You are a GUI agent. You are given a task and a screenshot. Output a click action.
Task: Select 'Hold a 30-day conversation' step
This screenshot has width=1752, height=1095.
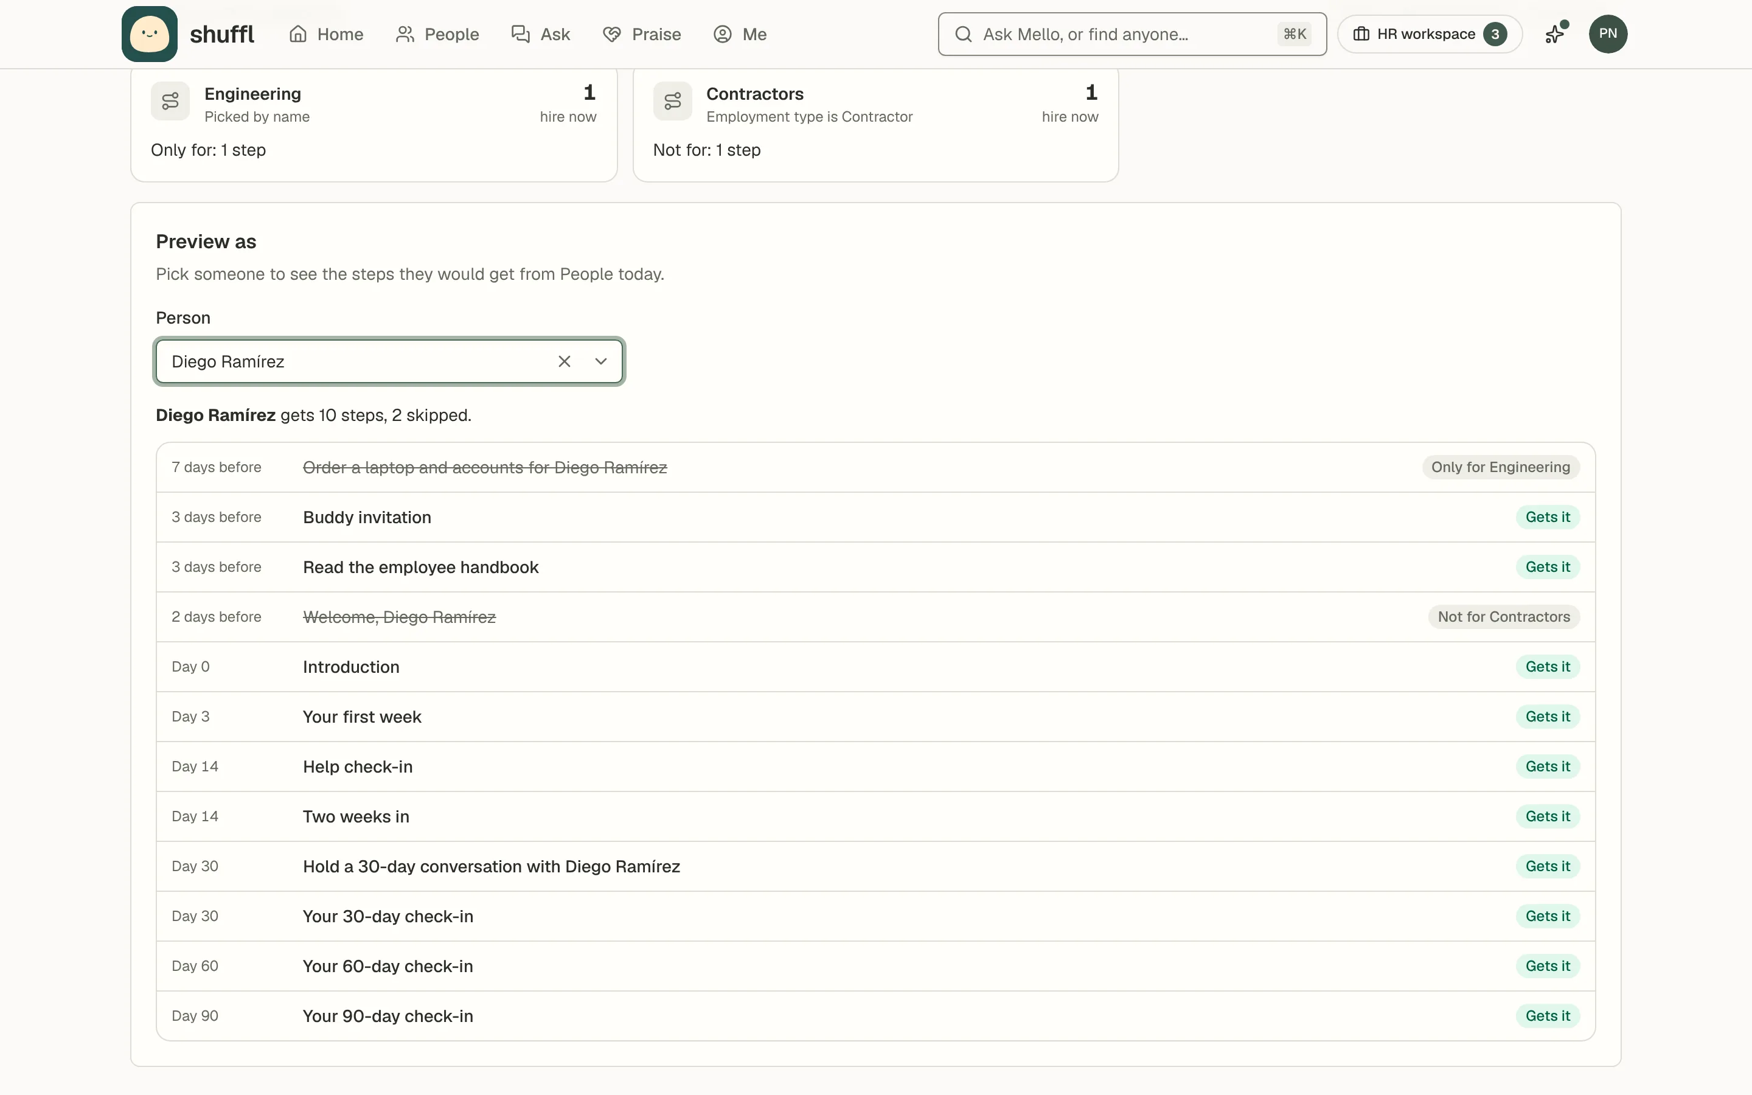(x=875, y=866)
